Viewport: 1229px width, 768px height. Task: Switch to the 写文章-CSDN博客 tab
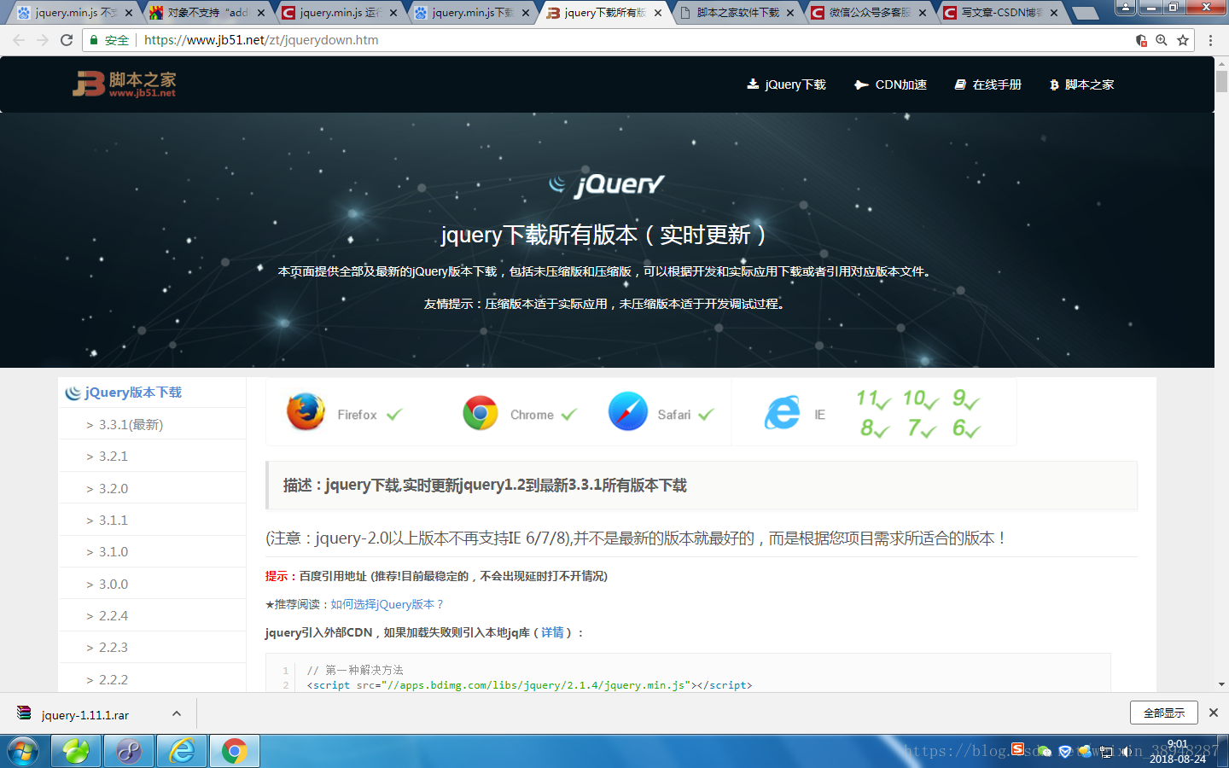coord(999,13)
